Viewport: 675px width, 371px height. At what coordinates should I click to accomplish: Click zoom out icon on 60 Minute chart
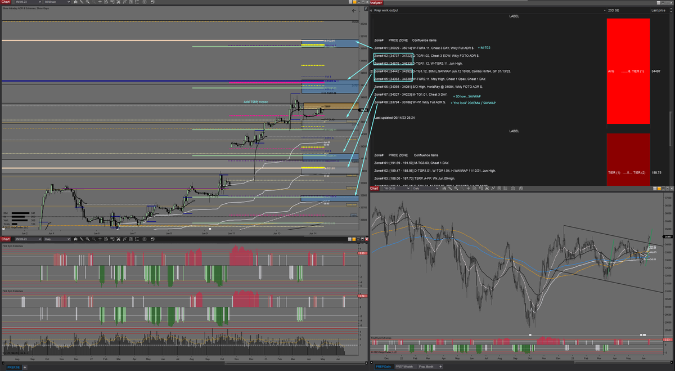[93, 3]
